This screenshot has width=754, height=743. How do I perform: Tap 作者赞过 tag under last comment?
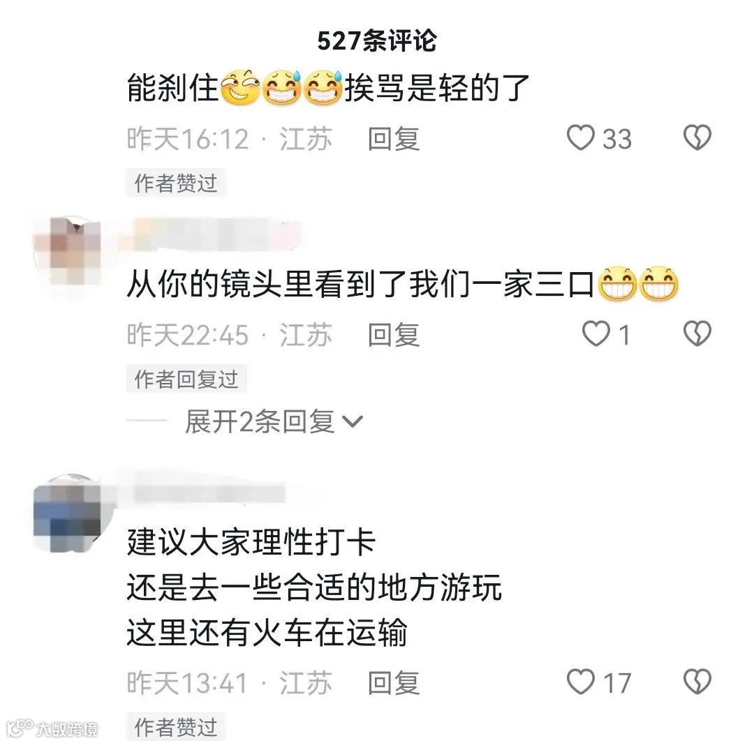(x=176, y=727)
